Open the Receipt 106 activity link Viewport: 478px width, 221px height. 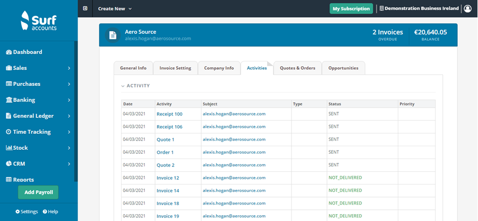(x=169, y=127)
